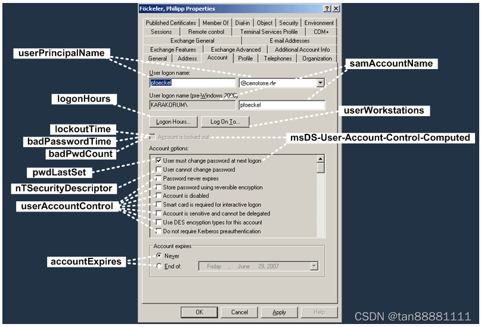Check Account is sensitive and cannot be delegated
Screen dimensions: 481x327
pos(159,213)
